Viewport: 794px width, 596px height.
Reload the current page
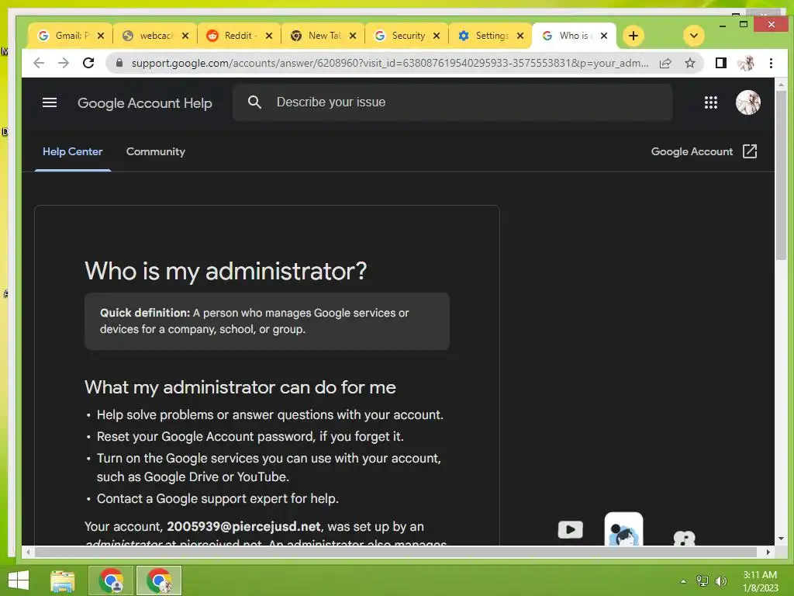pos(88,63)
